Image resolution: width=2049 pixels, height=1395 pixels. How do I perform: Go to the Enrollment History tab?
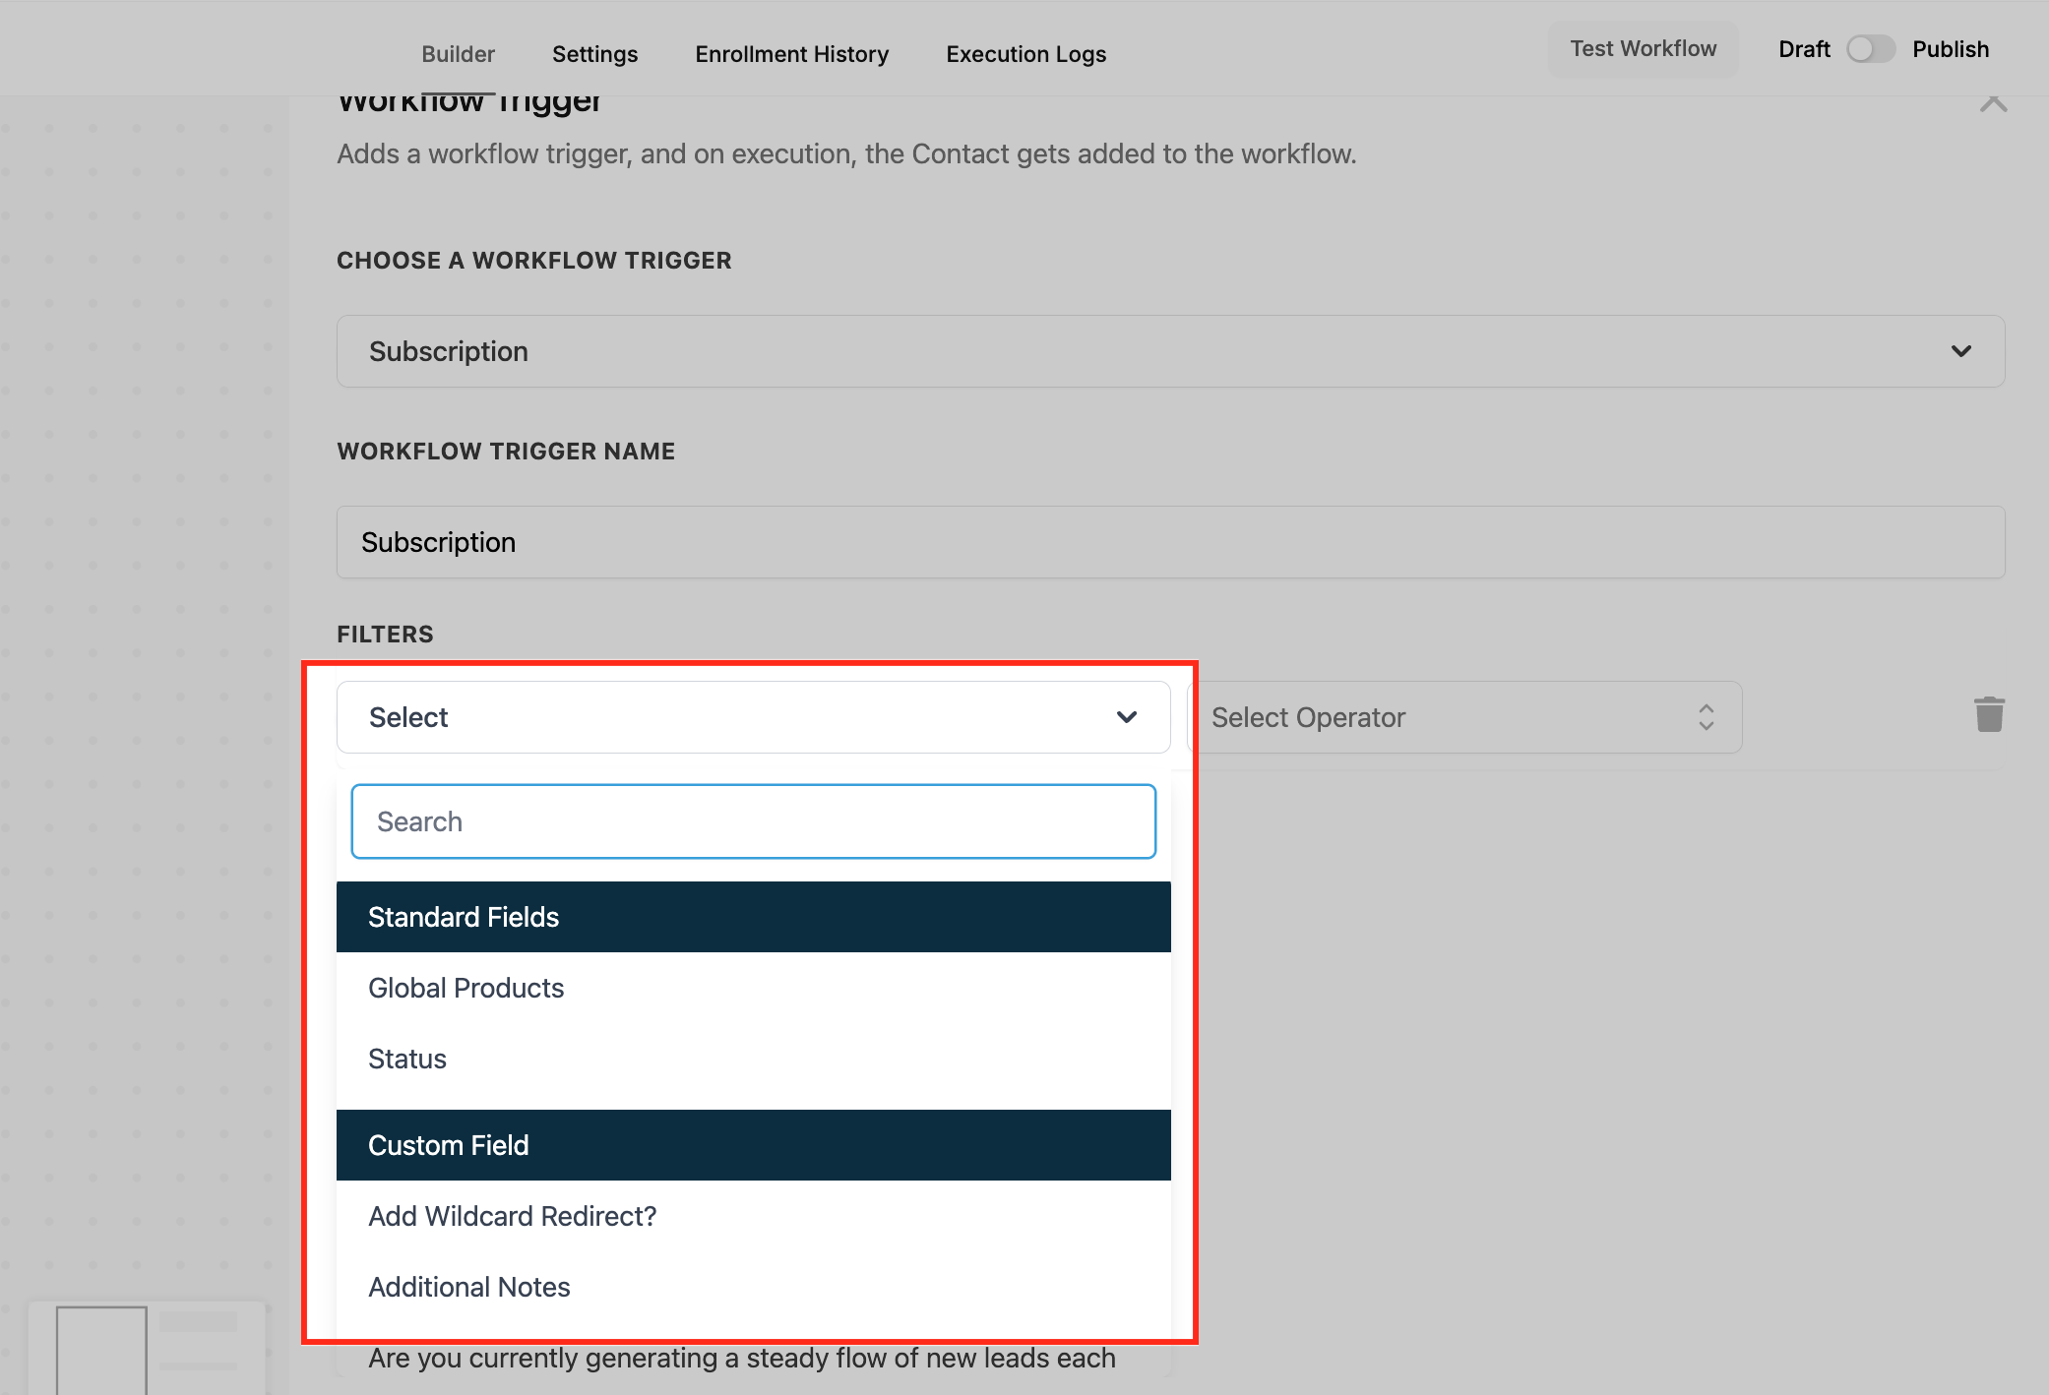[x=791, y=54]
